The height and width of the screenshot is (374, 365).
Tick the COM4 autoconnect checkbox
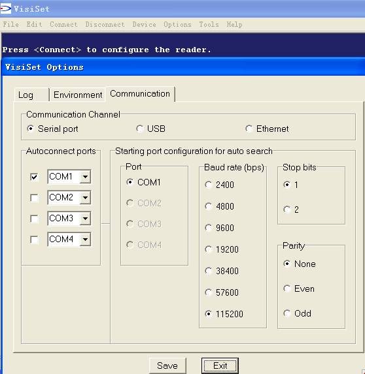pyautogui.click(x=34, y=240)
